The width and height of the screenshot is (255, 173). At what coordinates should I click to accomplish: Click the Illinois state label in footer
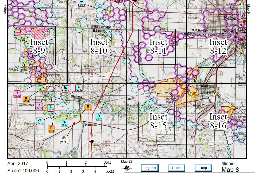tap(228, 163)
